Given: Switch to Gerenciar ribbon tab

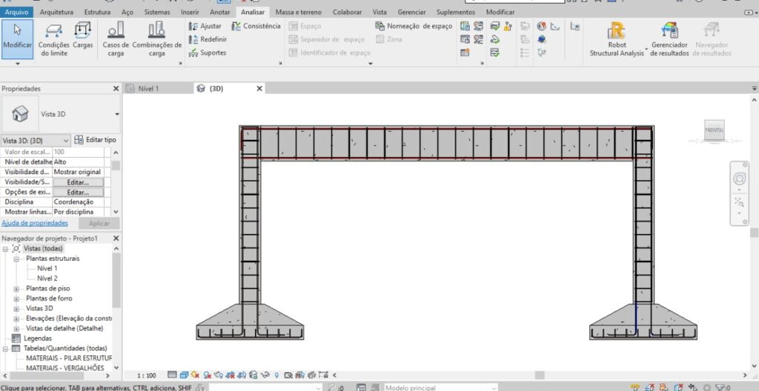Looking at the screenshot, I should click(411, 12).
